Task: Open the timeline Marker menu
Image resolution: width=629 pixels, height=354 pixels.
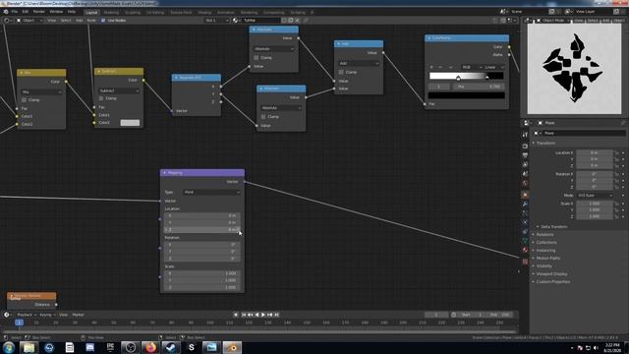Action: pyautogui.click(x=78, y=315)
